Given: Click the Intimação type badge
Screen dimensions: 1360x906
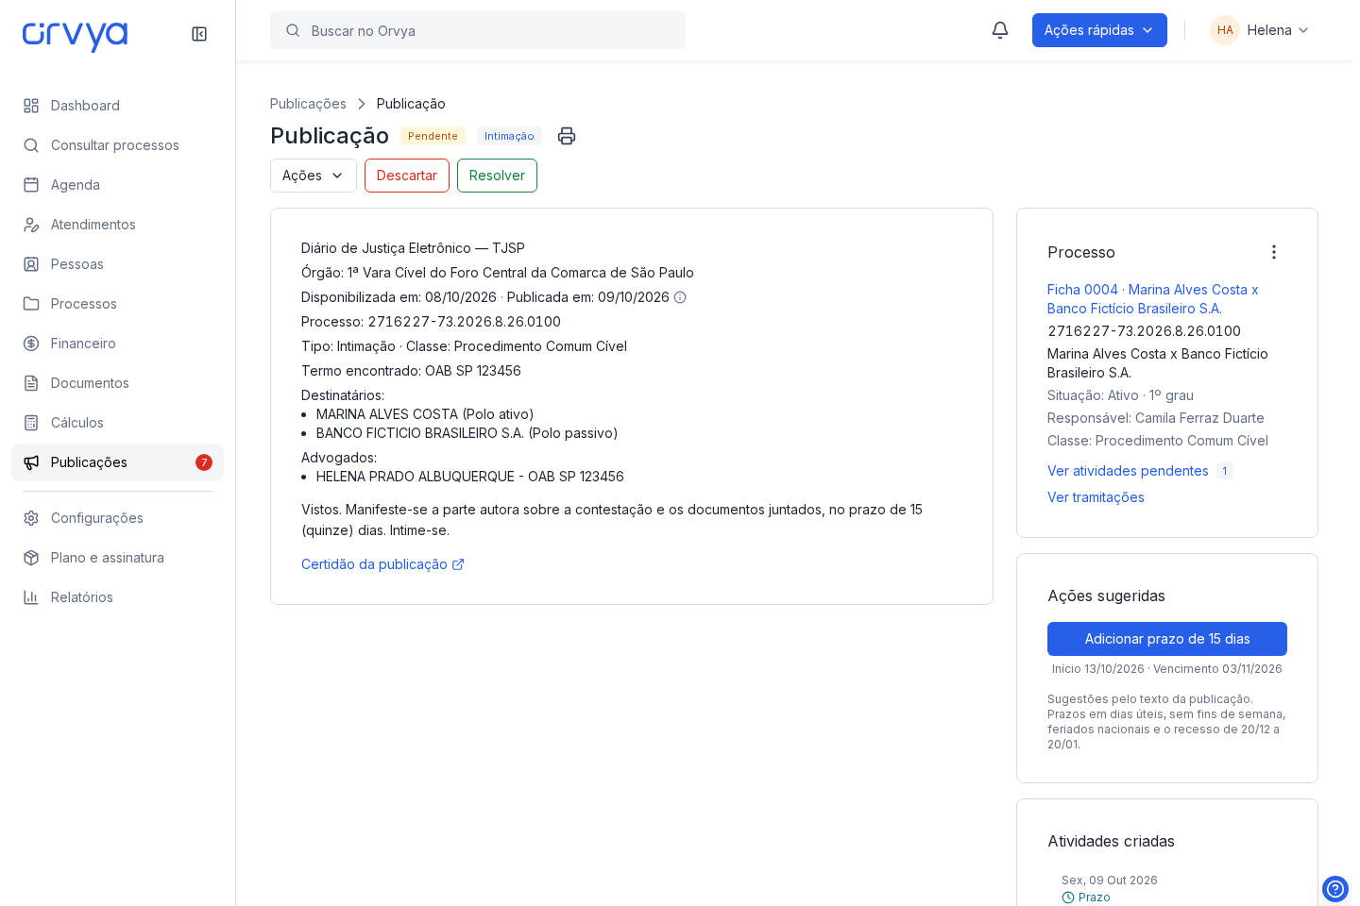Looking at the screenshot, I should point(509,136).
